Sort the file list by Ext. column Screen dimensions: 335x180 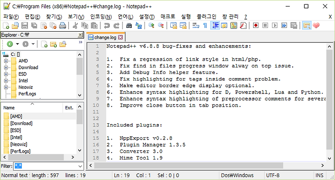click(69, 108)
